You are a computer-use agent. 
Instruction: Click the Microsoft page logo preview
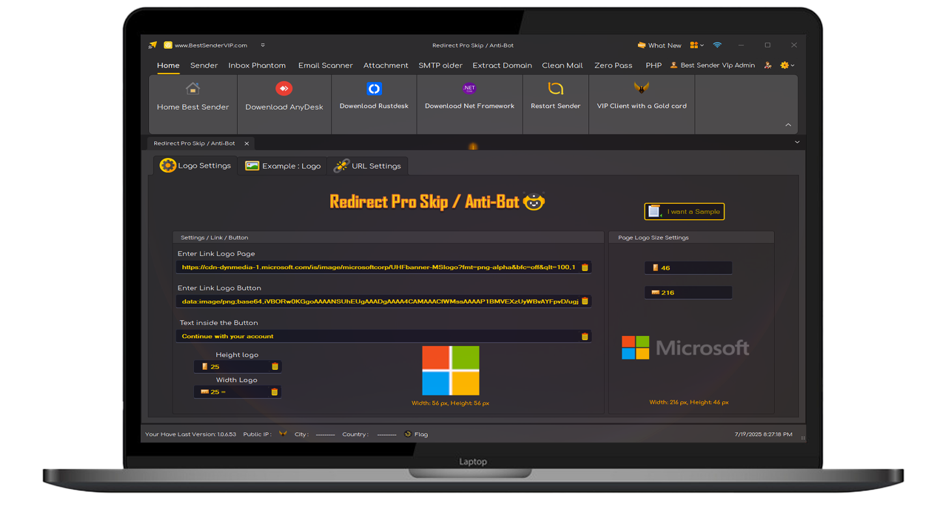685,348
